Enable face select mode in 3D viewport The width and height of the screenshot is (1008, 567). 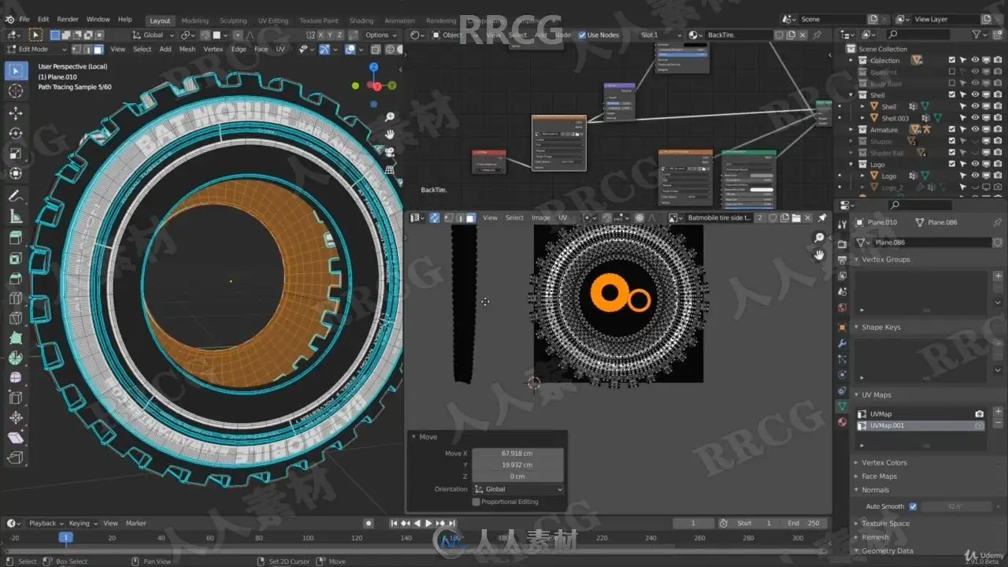pyautogui.click(x=98, y=49)
